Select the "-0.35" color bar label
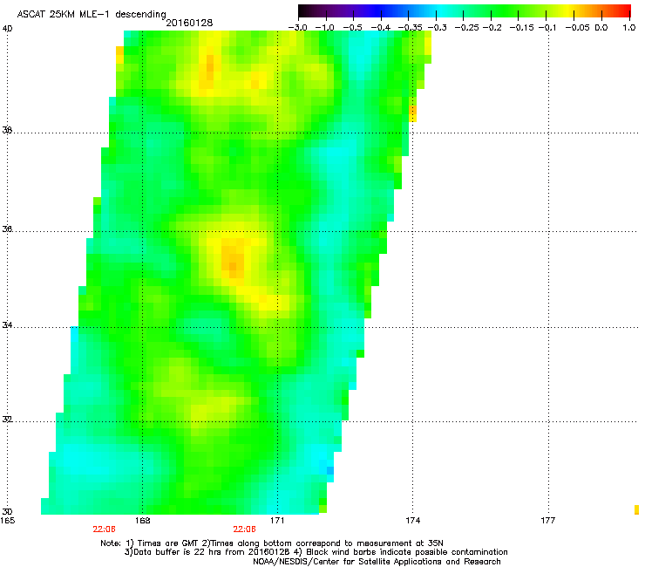Image resolution: width=645 pixels, height=567 pixels. (x=411, y=28)
